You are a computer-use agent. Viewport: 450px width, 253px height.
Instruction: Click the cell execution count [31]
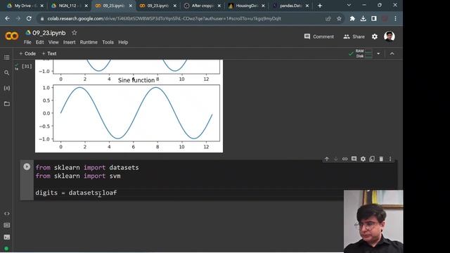click(x=27, y=66)
